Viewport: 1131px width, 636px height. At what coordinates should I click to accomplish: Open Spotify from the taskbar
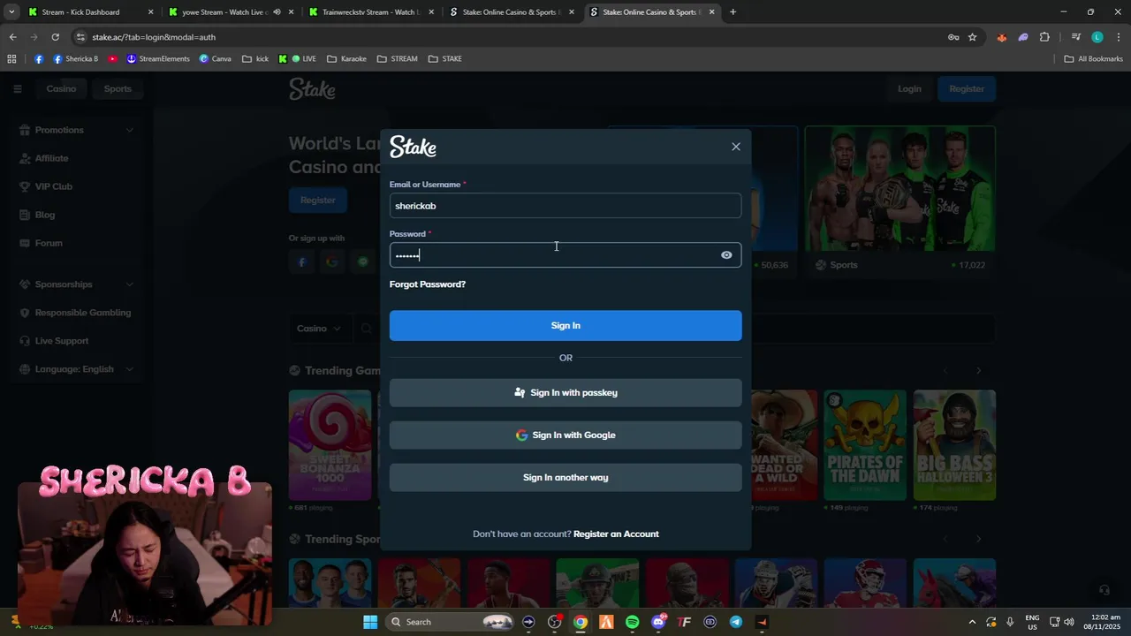tap(632, 622)
